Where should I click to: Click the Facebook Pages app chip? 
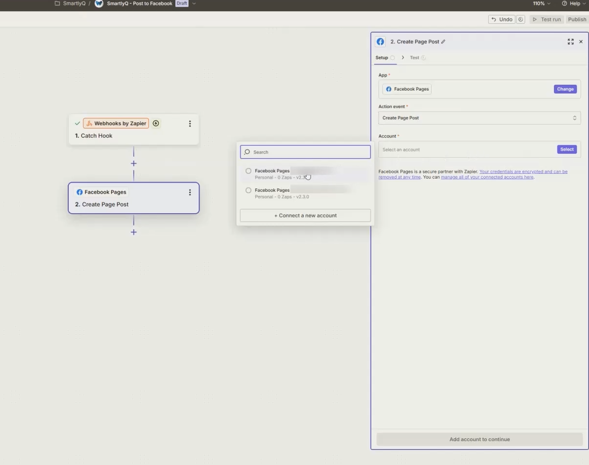(x=407, y=89)
